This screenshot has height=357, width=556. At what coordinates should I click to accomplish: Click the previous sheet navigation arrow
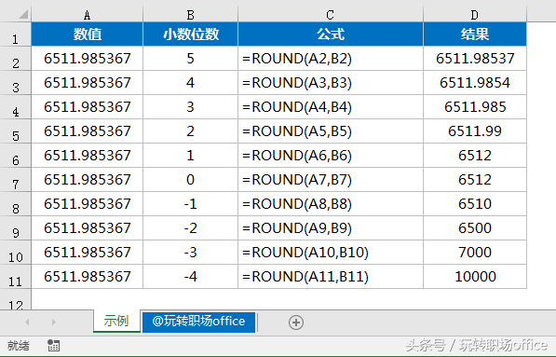tap(27, 322)
